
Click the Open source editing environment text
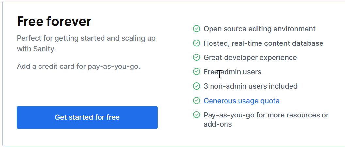pos(259,29)
